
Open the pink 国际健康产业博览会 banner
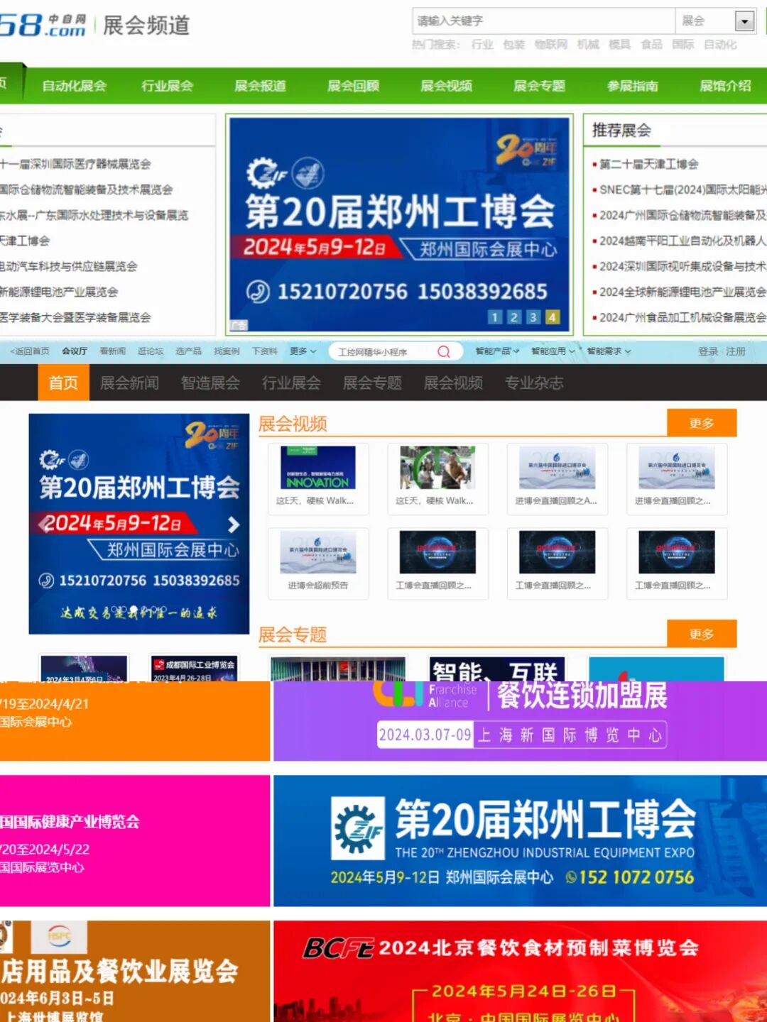tap(135, 841)
